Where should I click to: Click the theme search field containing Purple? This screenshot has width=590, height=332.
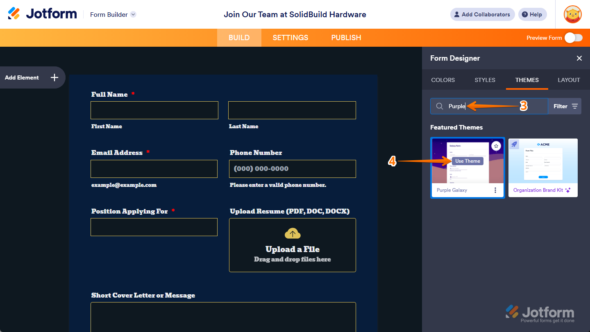click(489, 106)
